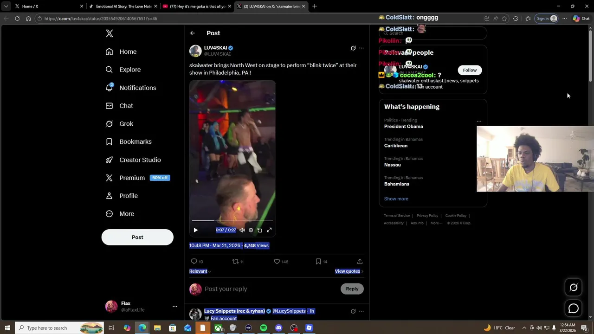This screenshot has width=594, height=334.
Task: Open Chat in X sidebar
Action: click(119, 106)
